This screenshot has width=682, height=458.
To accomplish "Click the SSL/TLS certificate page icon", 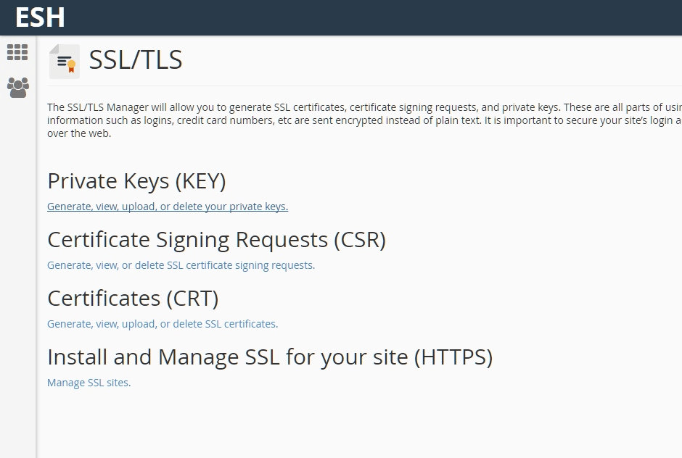I will coord(65,62).
